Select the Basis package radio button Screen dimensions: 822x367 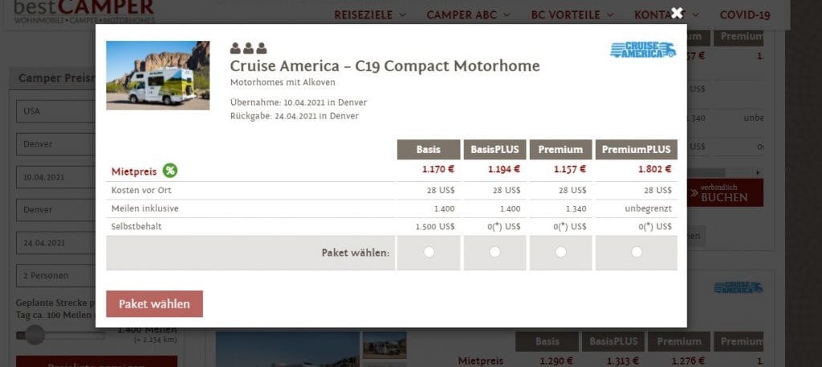tap(429, 252)
